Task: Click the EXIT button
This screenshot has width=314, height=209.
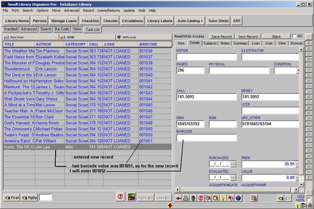Action: coord(237,21)
